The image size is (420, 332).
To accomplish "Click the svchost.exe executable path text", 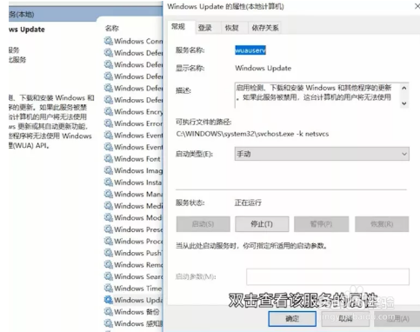I will (x=252, y=134).
